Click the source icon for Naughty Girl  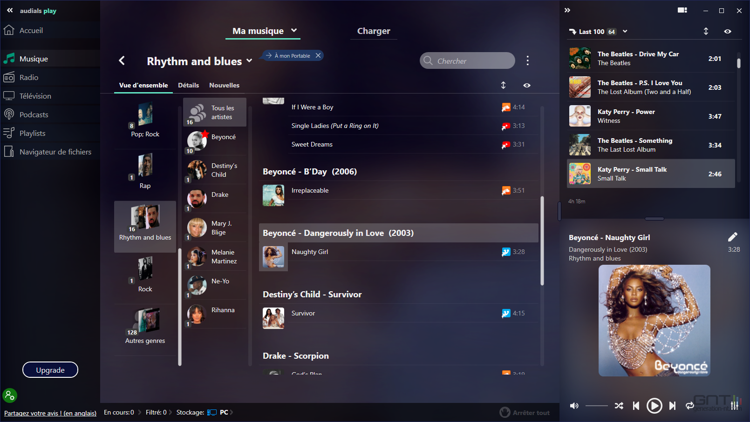[506, 252]
